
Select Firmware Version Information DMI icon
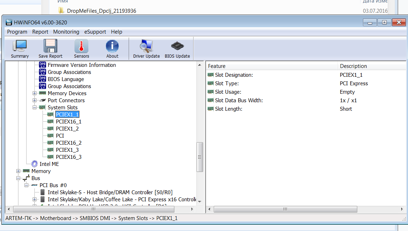(43, 65)
